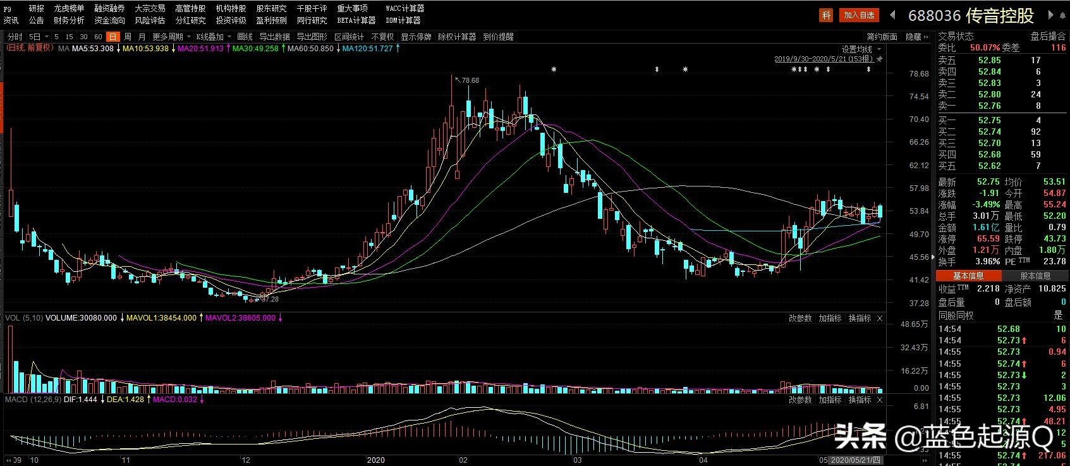Toggle 显示停牌 suspension display
This screenshot has height=466, width=1070.
(x=416, y=37)
